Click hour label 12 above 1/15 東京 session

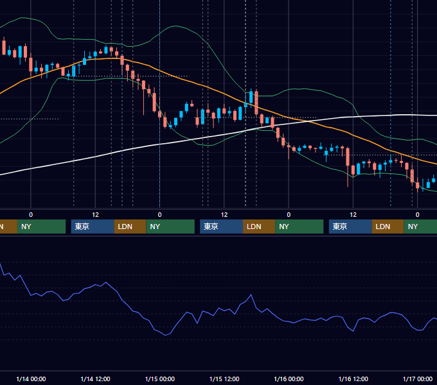point(224,215)
